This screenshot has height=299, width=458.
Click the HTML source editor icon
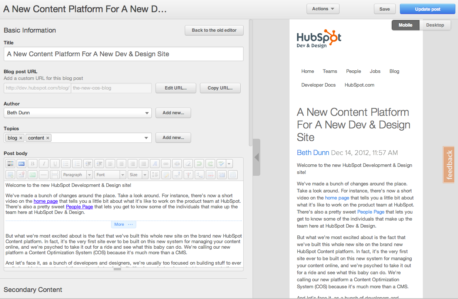coord(21,164)
